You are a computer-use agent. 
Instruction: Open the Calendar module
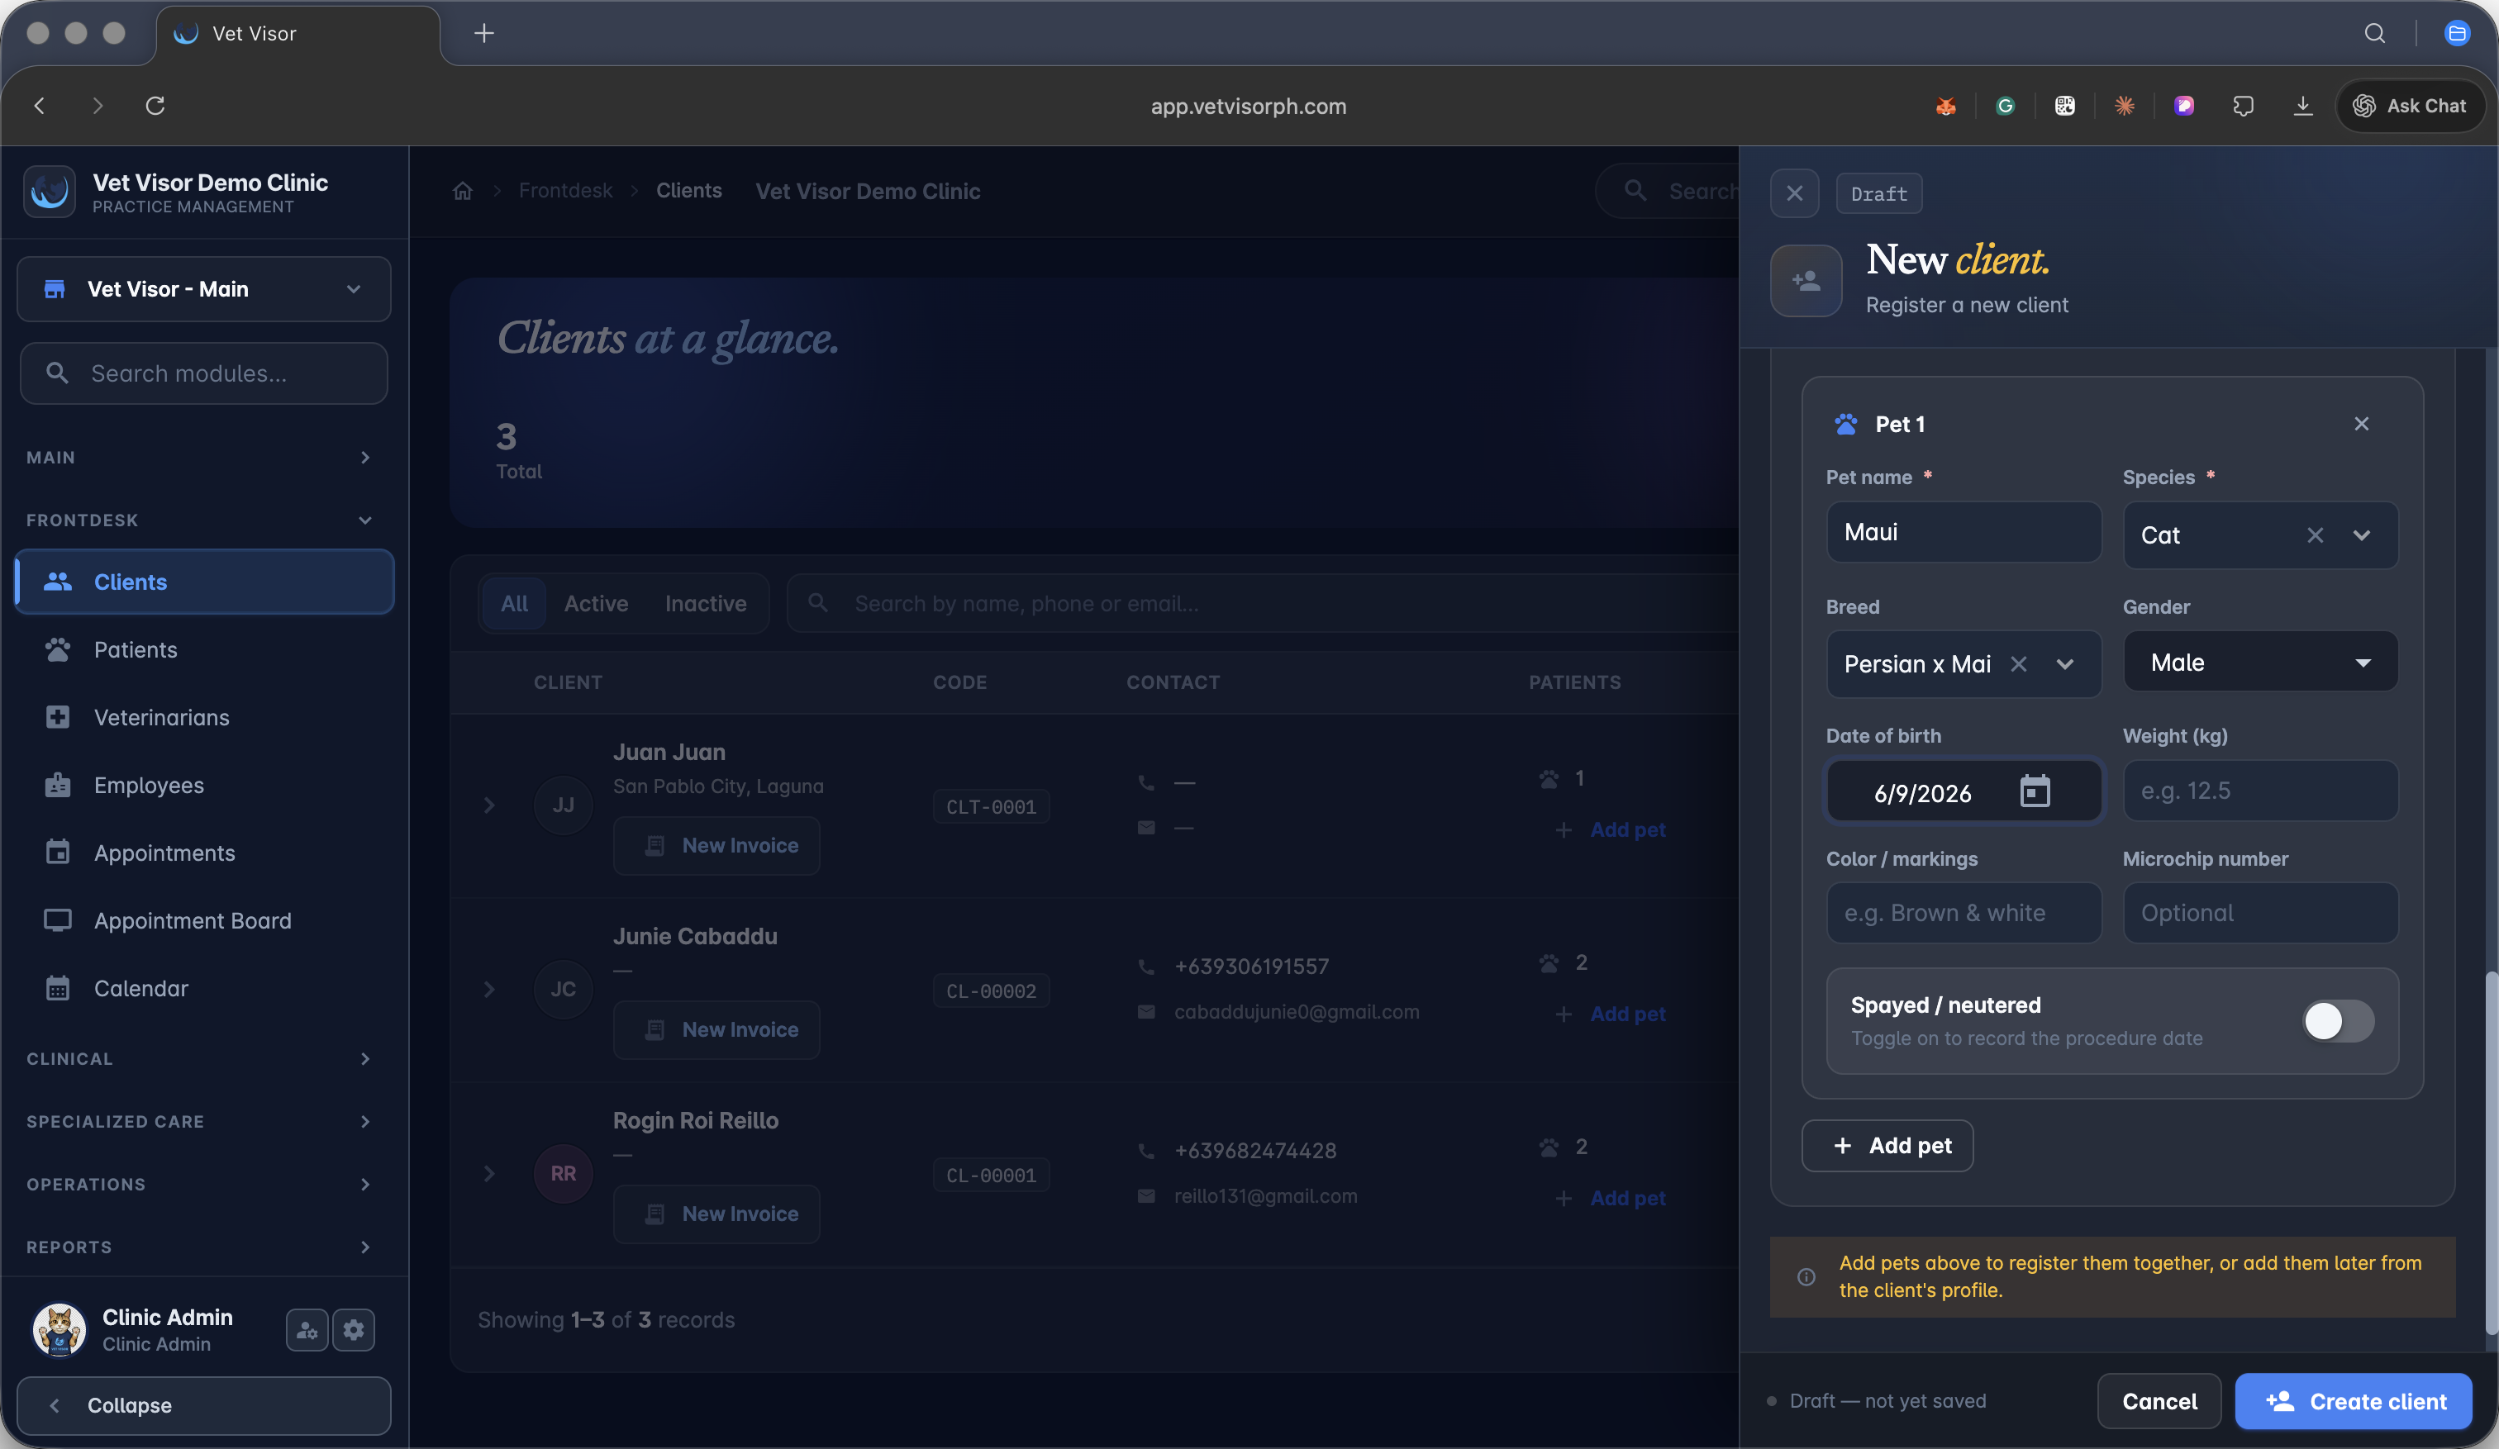[x=204, y=989]
